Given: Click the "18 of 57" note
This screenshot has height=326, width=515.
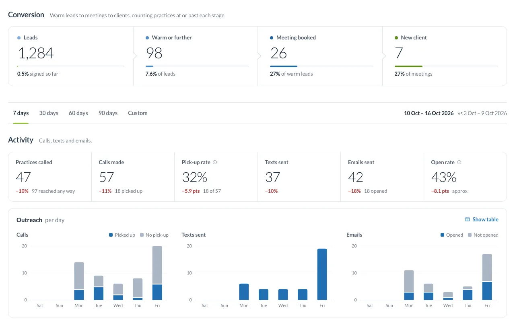Looking at the screenshot, I should point(212,191).
